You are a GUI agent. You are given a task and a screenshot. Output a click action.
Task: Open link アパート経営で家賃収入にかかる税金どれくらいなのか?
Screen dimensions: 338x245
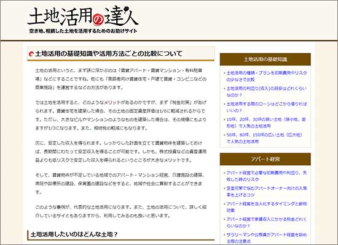(x=267, y=222)
